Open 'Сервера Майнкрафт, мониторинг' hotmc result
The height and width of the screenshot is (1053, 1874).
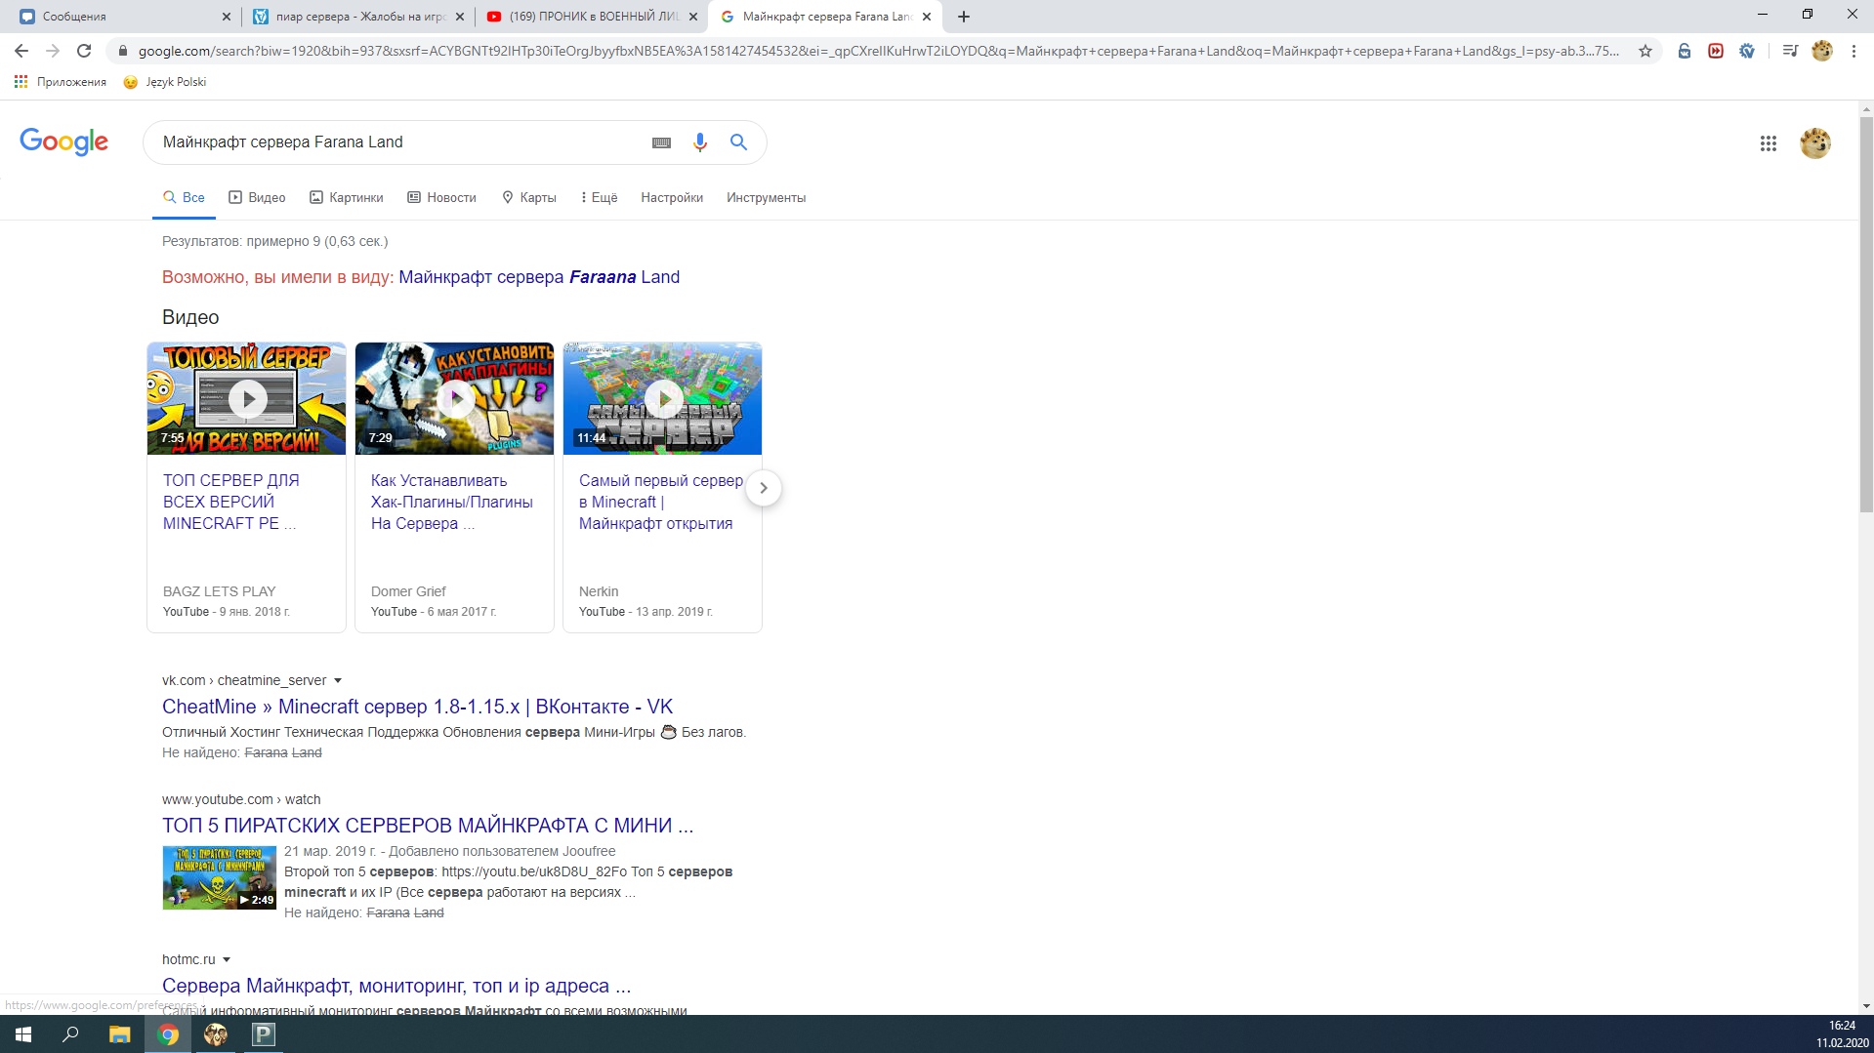396,986
